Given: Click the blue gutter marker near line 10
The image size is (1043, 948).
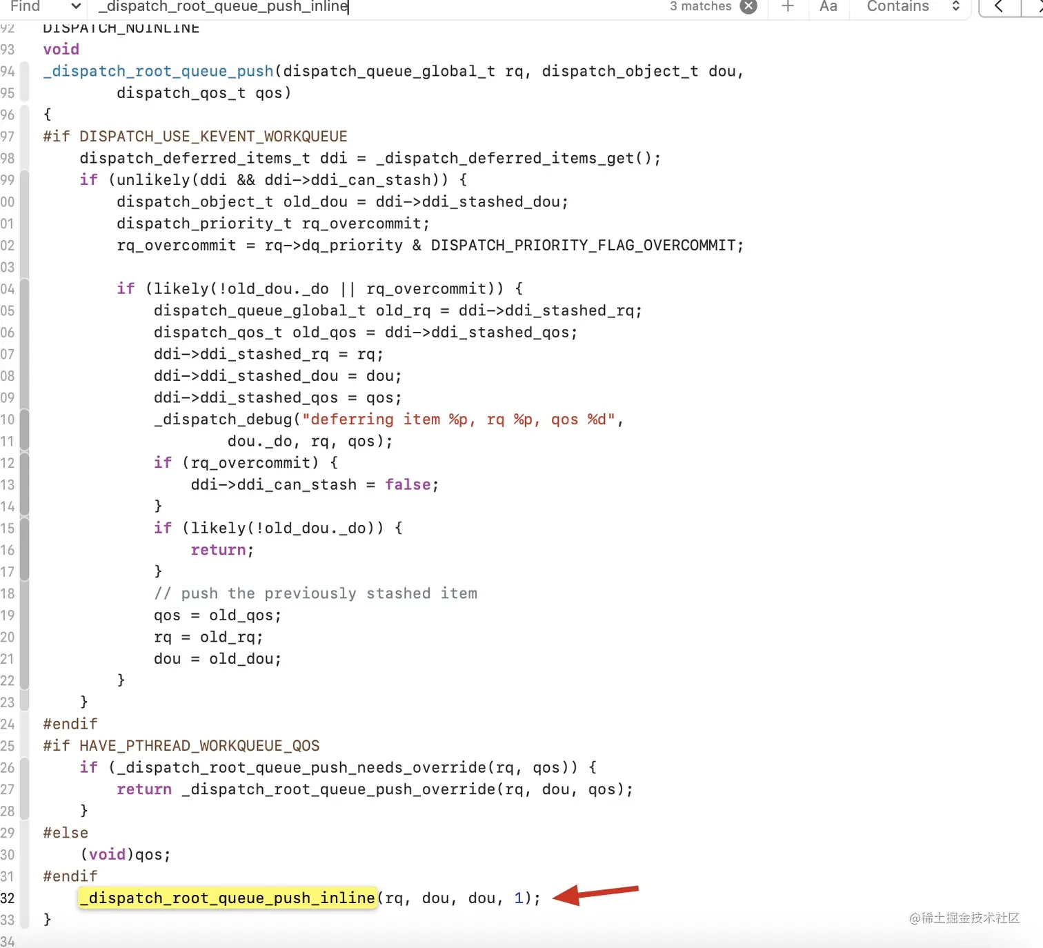Looking at the screenshot, I should click(25, 419).
